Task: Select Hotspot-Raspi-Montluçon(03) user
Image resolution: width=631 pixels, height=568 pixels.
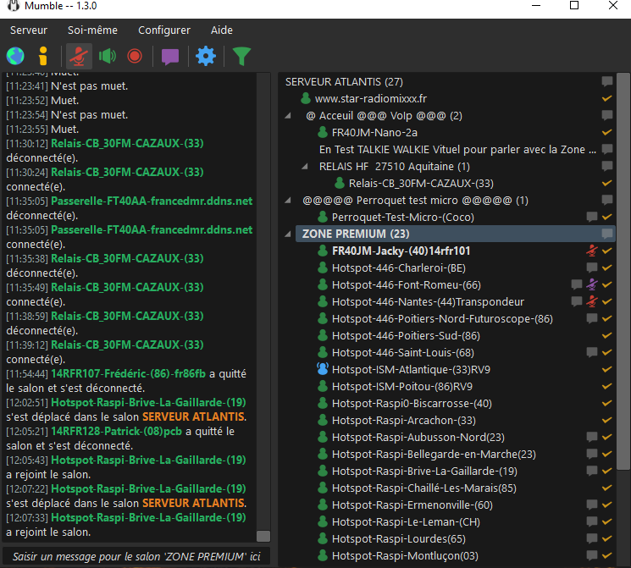Action: [405, 556]
